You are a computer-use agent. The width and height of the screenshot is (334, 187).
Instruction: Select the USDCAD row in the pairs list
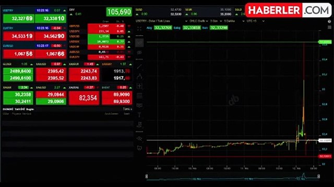pyautogui.click(x=100, y=36)
